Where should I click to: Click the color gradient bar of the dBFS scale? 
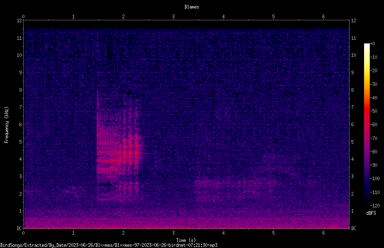pyautogui.click(x=367, y=125)
